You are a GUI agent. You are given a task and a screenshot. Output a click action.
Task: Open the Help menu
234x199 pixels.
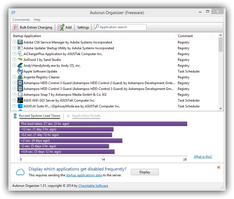pyautogui.click(x=37, y=20)
